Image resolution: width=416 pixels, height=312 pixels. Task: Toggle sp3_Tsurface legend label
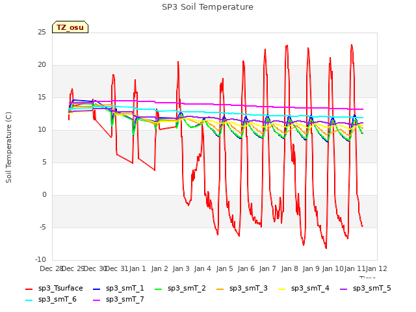60,288
